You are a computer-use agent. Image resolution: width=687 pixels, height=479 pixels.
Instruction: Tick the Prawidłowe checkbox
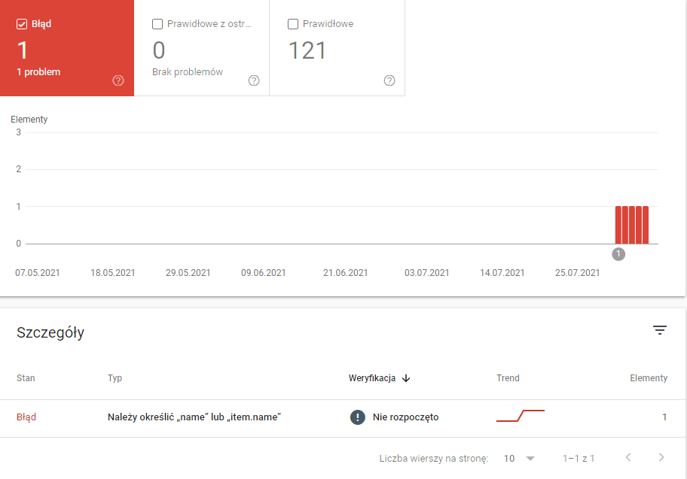pyautogui.click(x=293, y=24)
